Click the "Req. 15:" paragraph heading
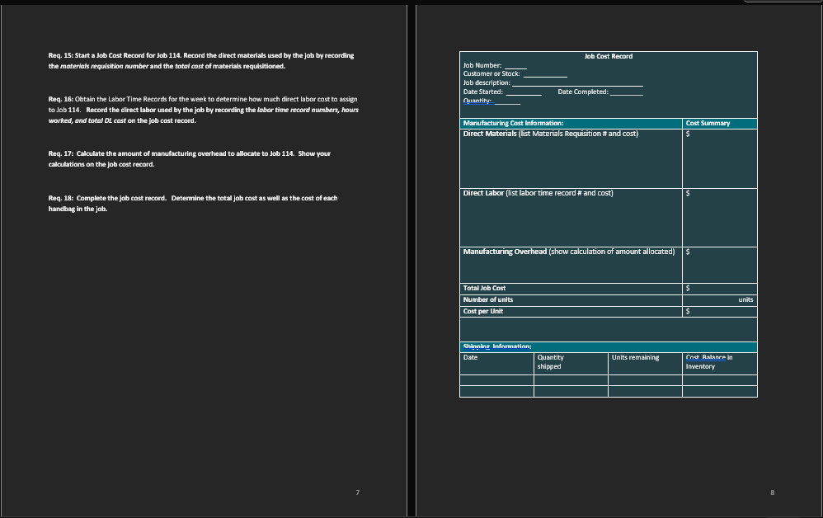The width and height of the screenshot is (823, 518). pos(61,55)
